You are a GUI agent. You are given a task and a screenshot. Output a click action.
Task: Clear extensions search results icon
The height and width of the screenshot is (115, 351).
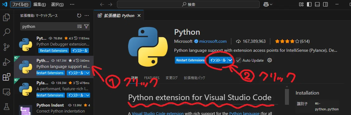point(79,26)
